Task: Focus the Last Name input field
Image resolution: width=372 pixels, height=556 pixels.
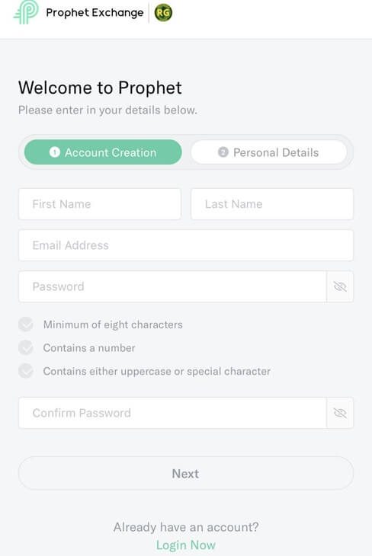Action: pyautogui.click(x=272, y=204)
